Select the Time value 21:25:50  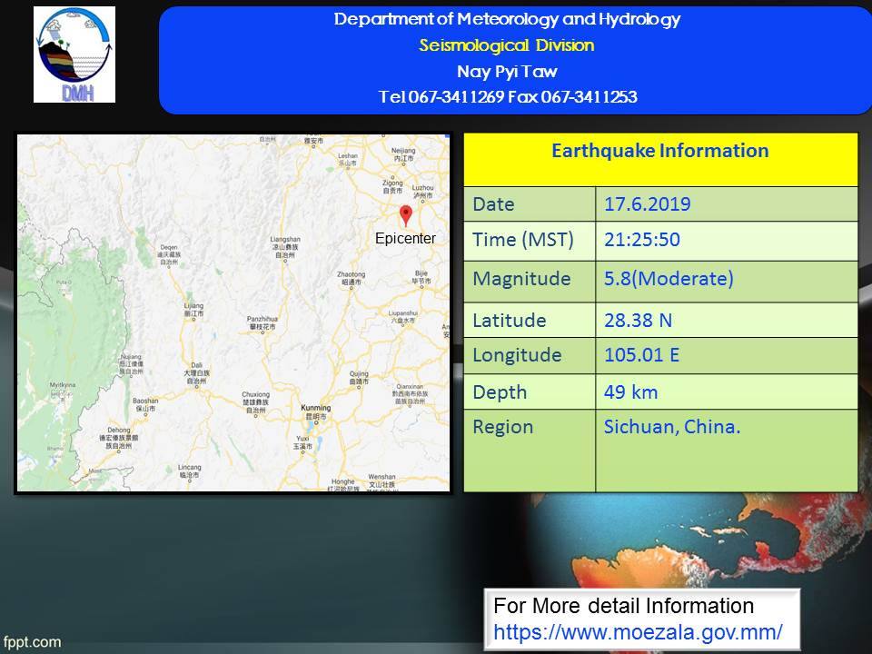coord(642,241)
